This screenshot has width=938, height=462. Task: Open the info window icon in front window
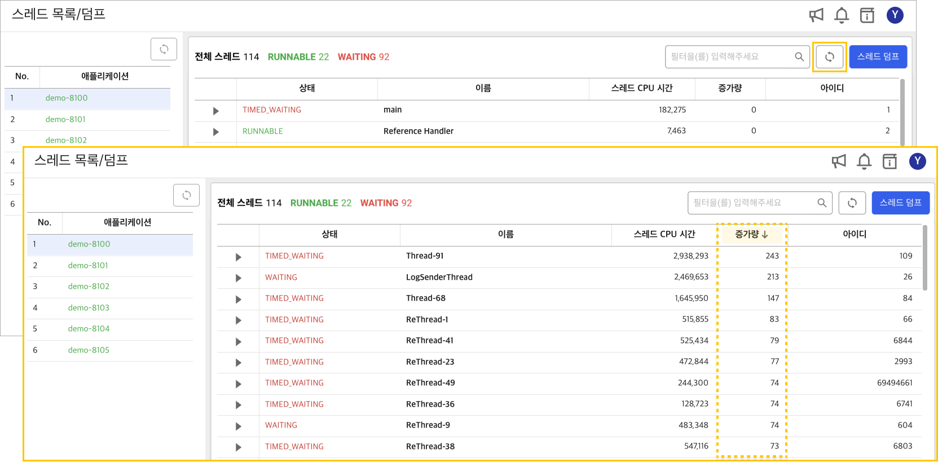pos(889,161)
